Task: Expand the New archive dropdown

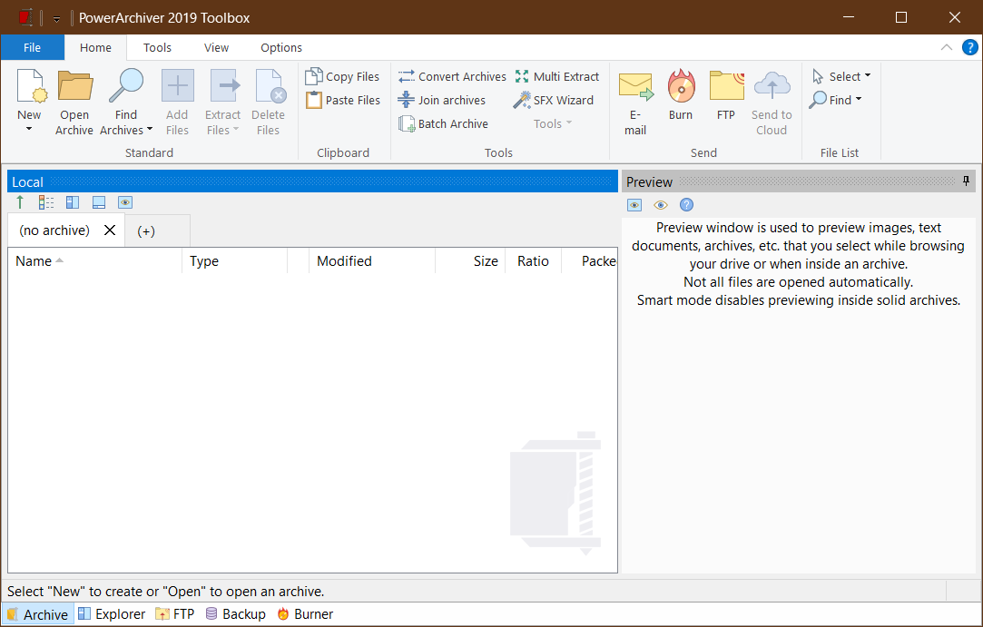Action: (x=29, y=129)
